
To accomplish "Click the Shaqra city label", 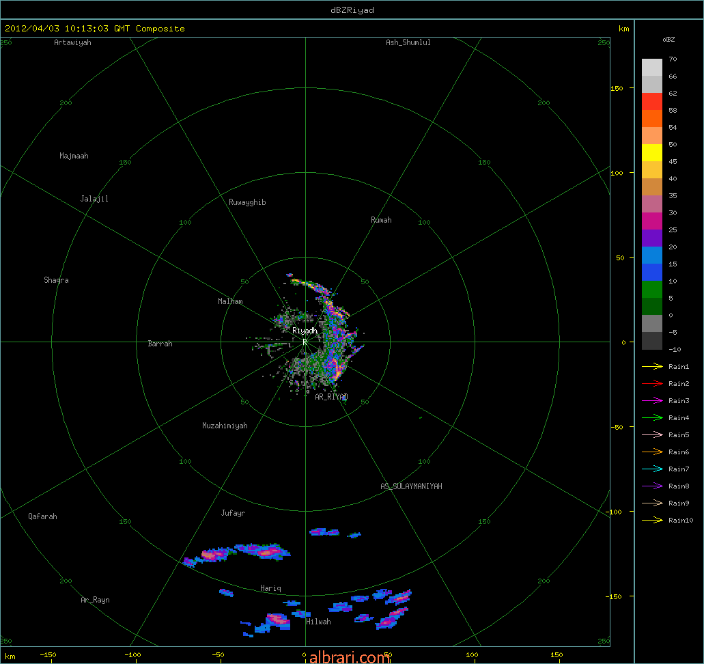I will [x=56, y=280].
